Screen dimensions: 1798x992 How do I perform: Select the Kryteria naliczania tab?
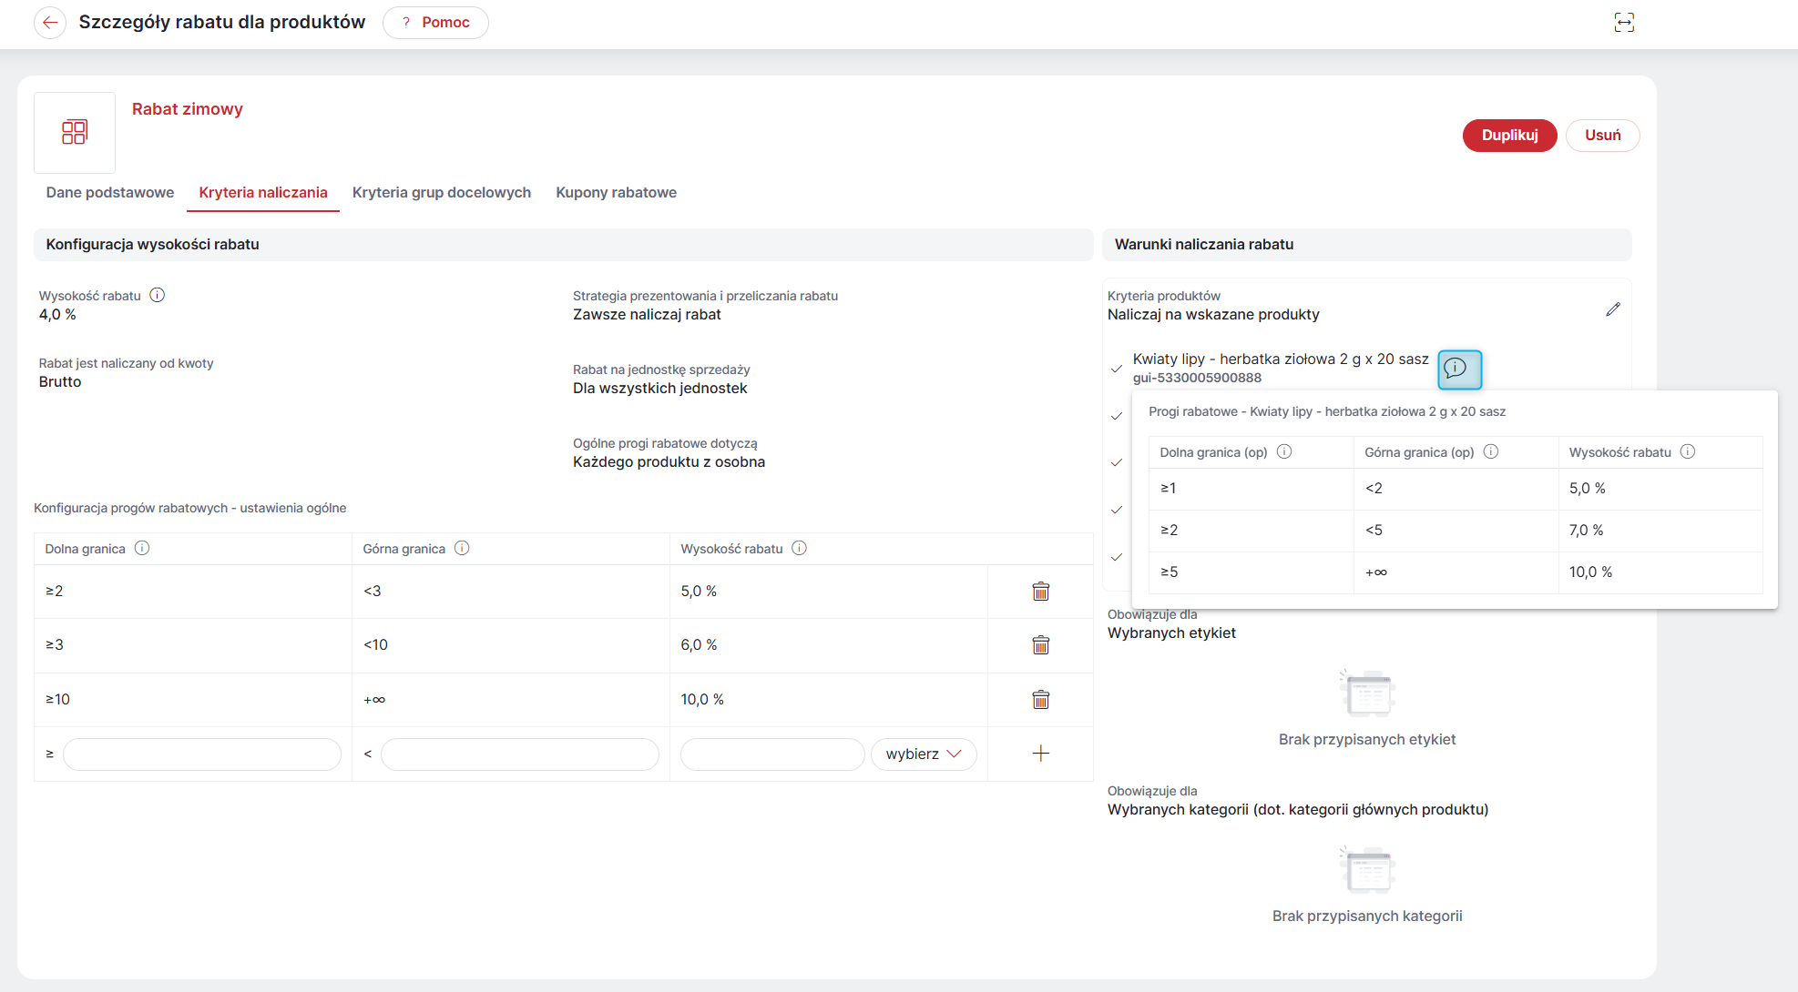263,193
